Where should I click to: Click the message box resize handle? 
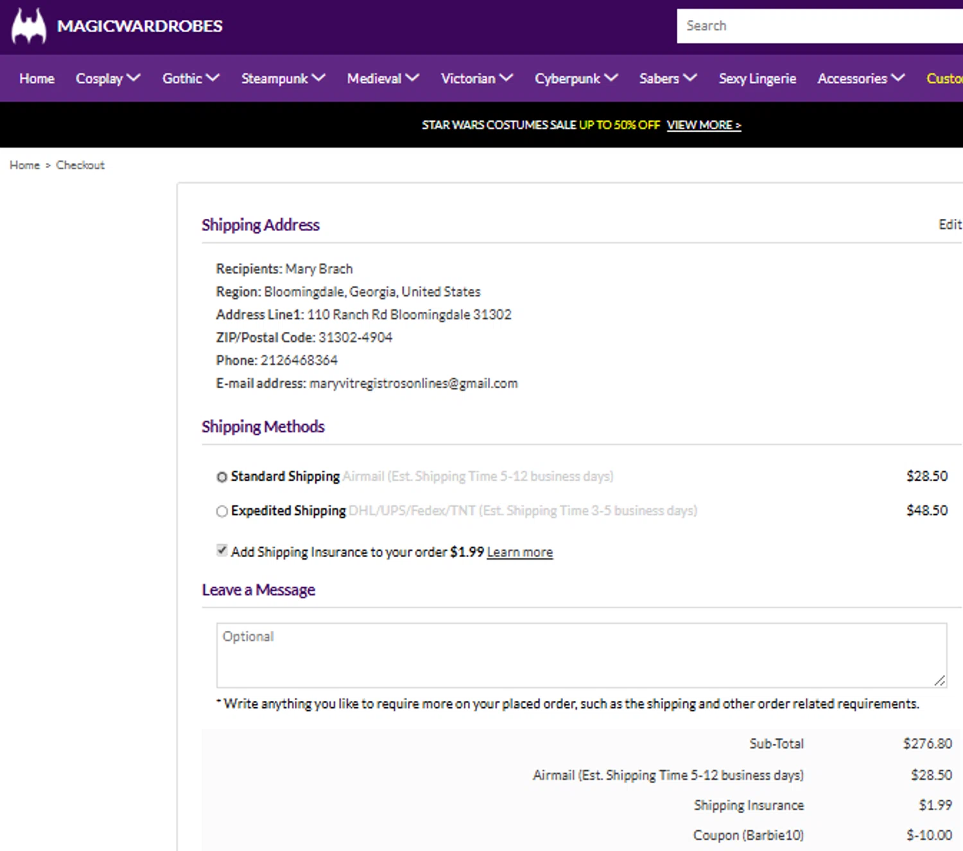coord(940,680)
